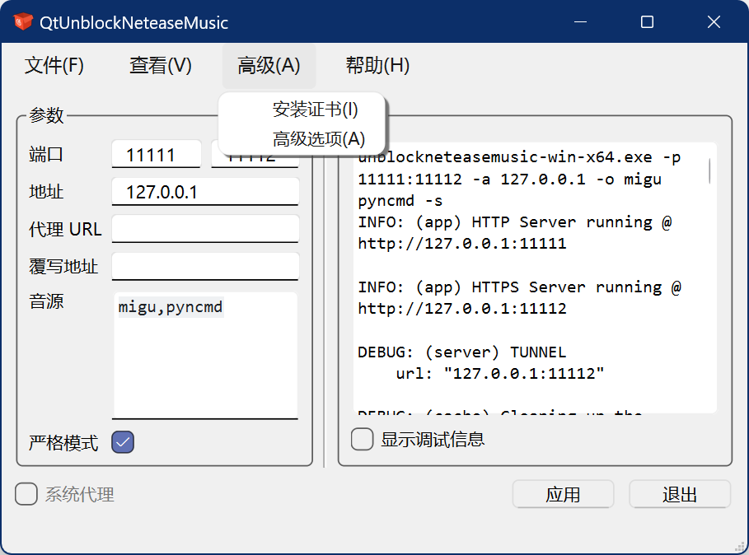Click the empty 覆写地址 input field
The height and width of the screenshot is (555, 749).
205,267
